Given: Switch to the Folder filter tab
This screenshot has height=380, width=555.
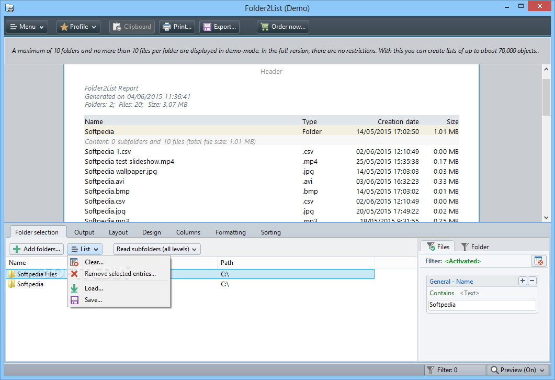Looking at the screenshot, I should 474,247.
